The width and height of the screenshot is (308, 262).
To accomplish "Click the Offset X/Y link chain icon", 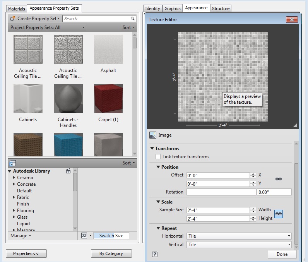I will click(278, 179).
